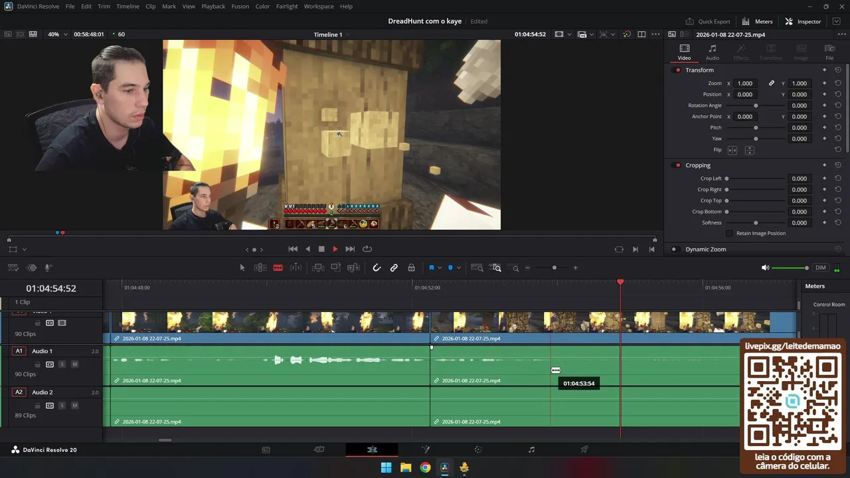This screenshot has height=478, width=850.
Task: Open the viewer zoom 40% dropdown
Action: [x=58, y=35]
